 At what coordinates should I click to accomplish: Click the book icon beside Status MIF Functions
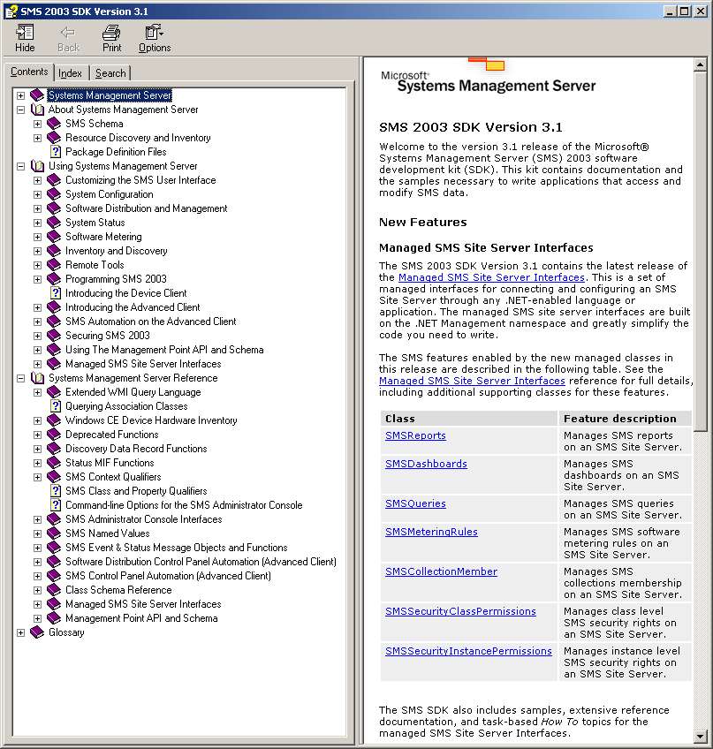[x=54, y=463]
